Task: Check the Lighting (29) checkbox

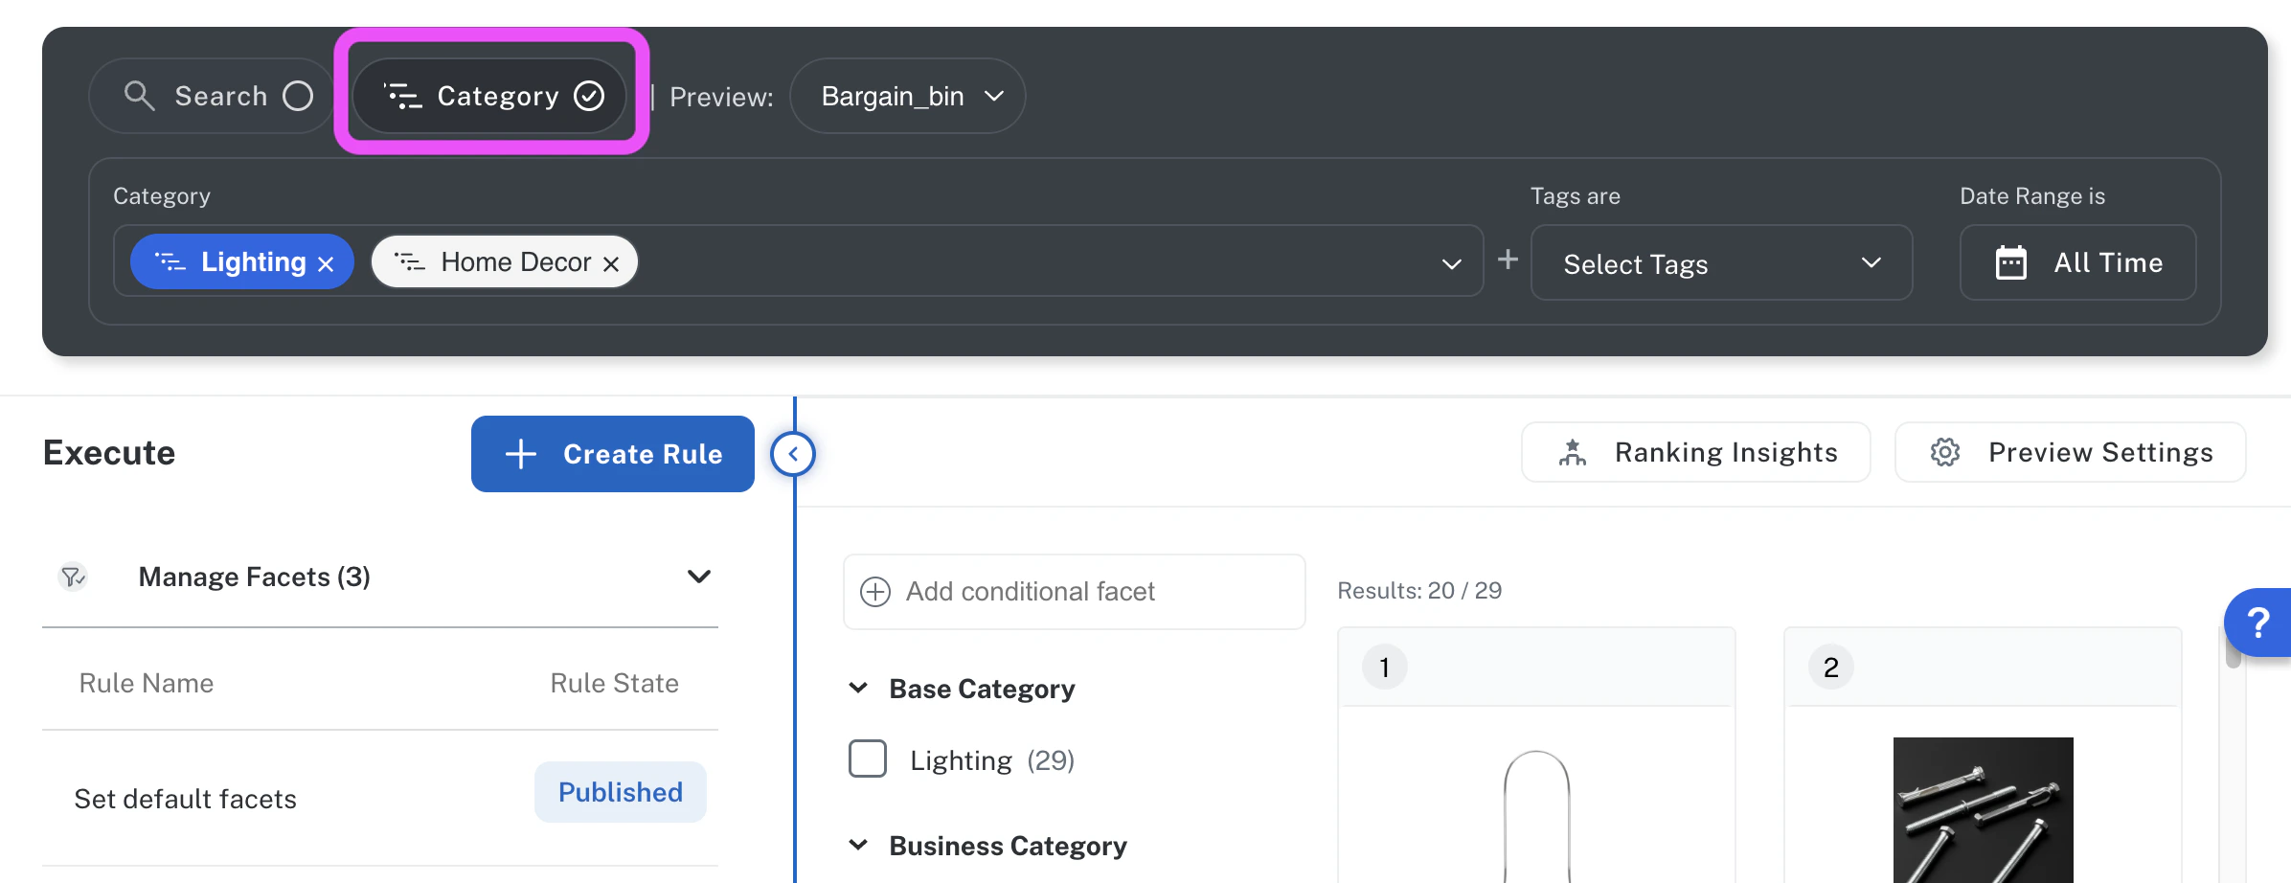Action: tap(867, 758)
